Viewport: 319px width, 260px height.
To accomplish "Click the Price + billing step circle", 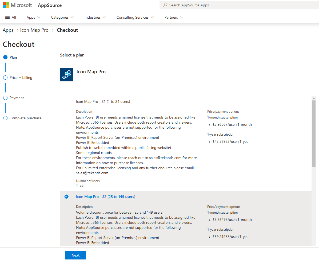I will tap(5, 78).
